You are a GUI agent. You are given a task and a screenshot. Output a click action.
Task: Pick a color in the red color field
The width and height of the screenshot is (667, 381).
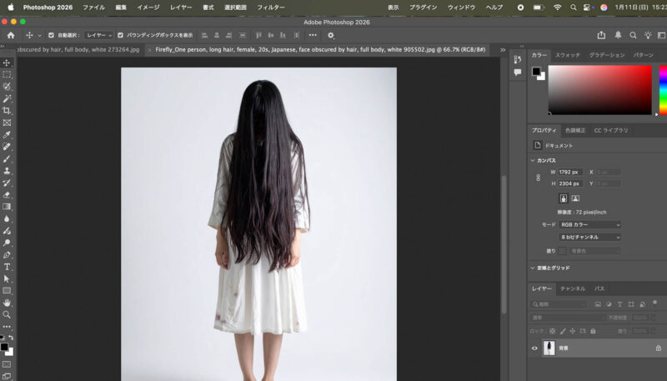pos(599,90)
